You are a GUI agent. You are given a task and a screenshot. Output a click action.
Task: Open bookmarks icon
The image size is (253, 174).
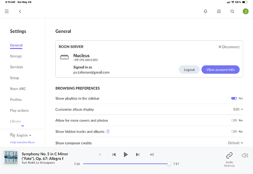(219, 11)
